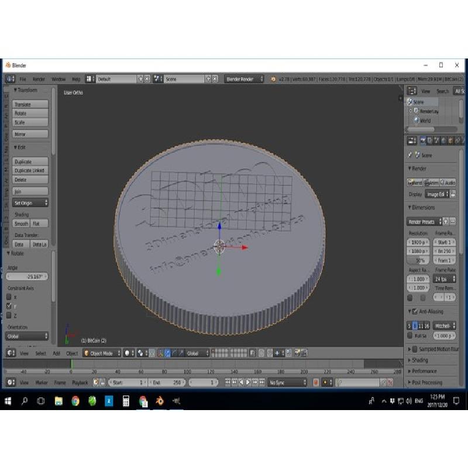The height and width of the screenshot is (468, 468).
Task: Click the 50% resolution percentage slider
Action: coord(418,260)
